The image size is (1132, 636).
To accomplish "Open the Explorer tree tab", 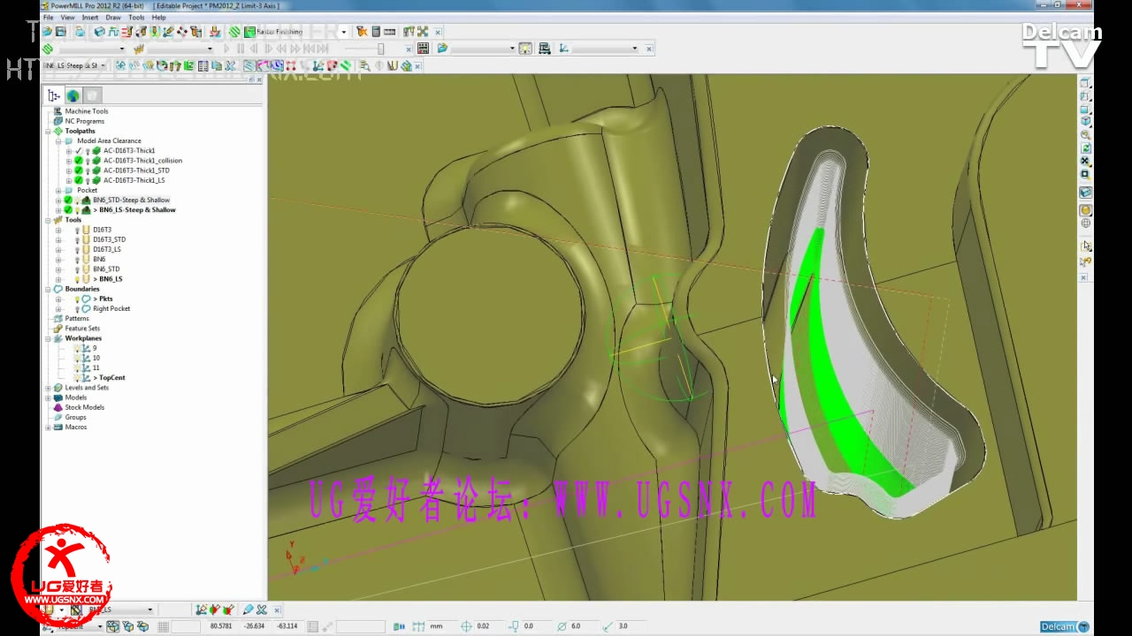I will click(x=54, y=95).
